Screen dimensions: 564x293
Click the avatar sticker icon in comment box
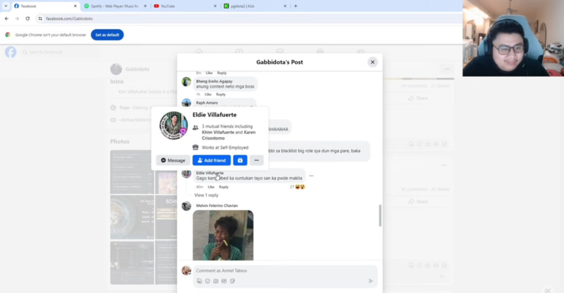pos(199,281)
